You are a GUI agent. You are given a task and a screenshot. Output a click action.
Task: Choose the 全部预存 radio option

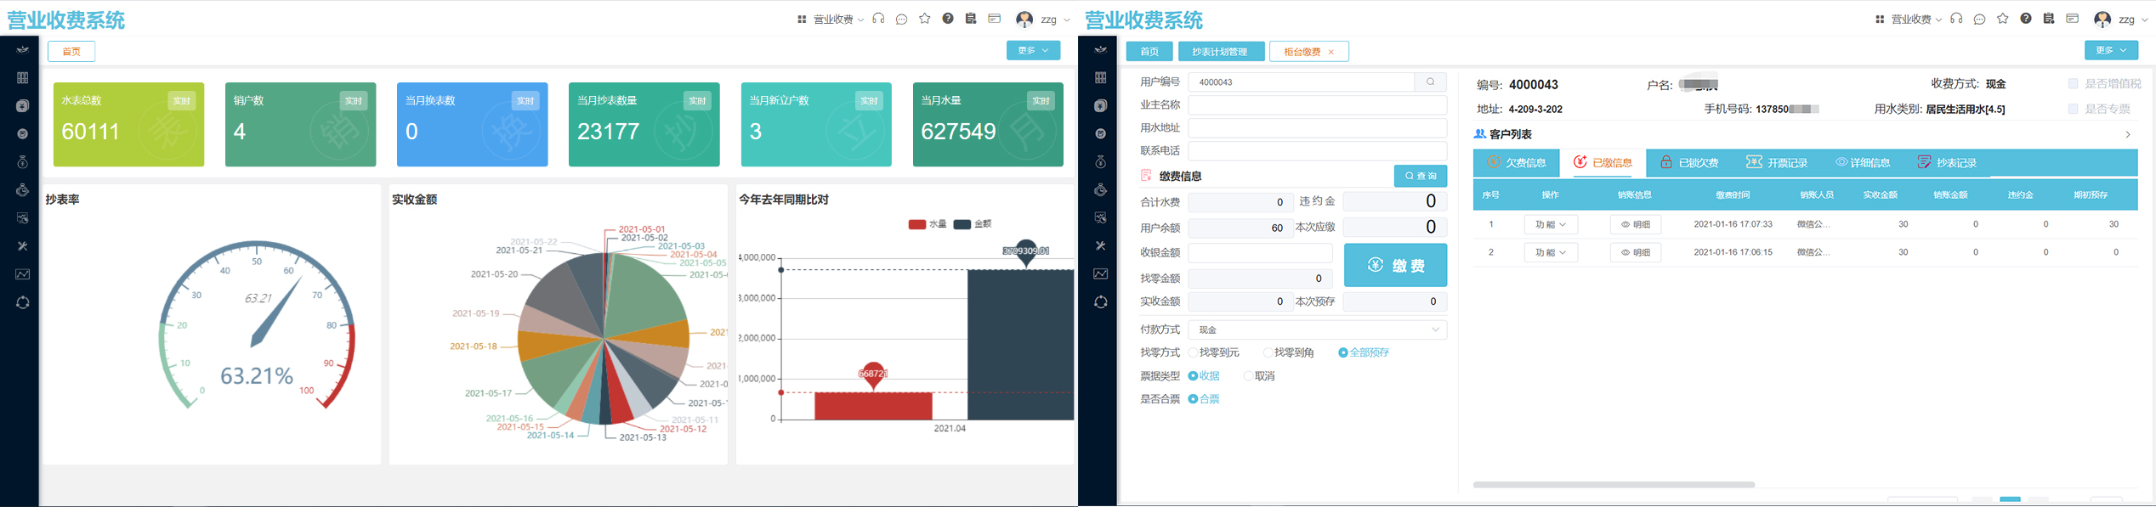click(x=1343, y=352)
